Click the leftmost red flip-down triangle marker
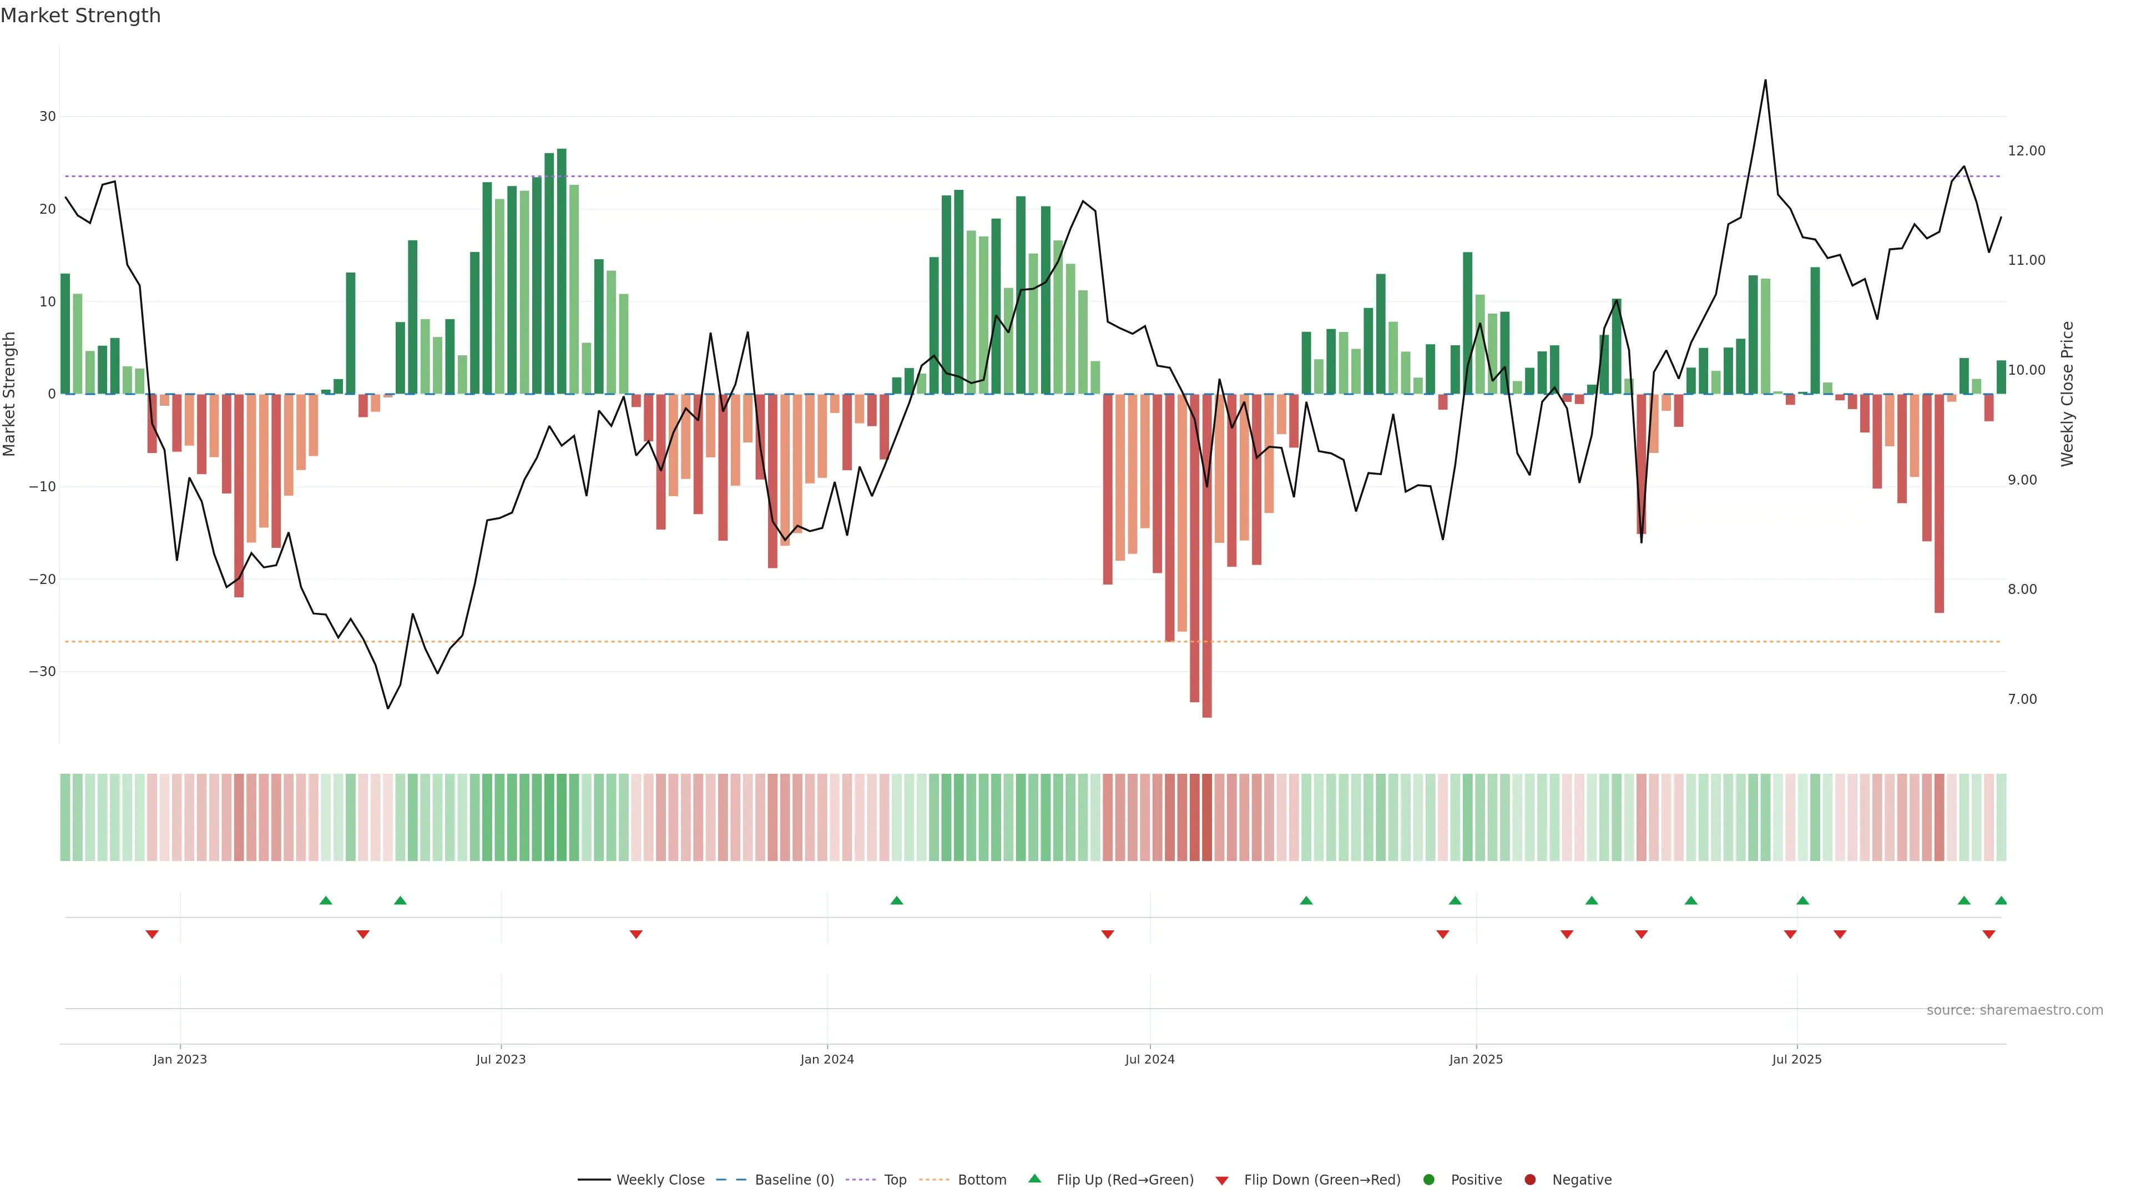 tap(152, 934)
